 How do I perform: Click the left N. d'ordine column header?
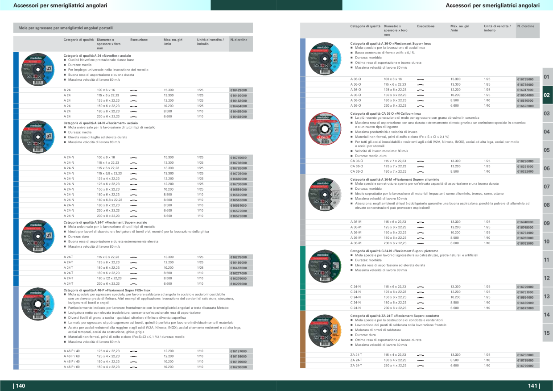pos(238,40)
